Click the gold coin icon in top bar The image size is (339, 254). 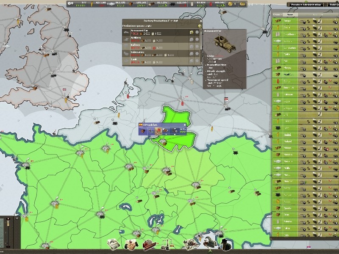230,4
